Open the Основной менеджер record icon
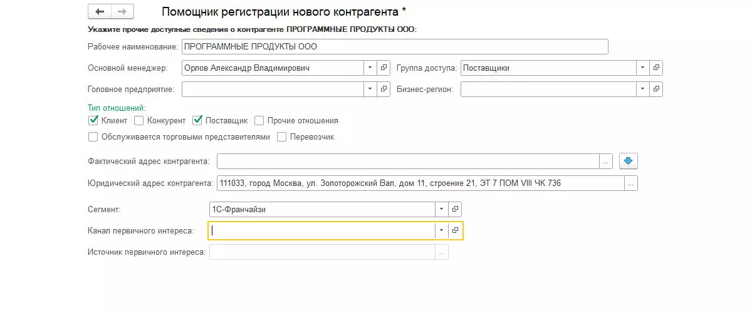Screen dimensions: 752x313 (x=384, y=68)
